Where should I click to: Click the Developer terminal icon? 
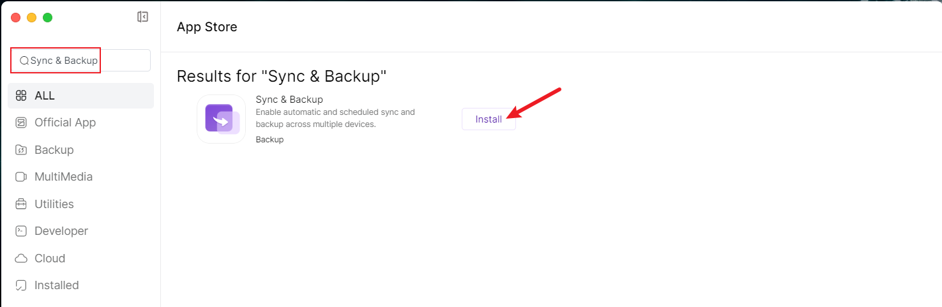(21, 231)
